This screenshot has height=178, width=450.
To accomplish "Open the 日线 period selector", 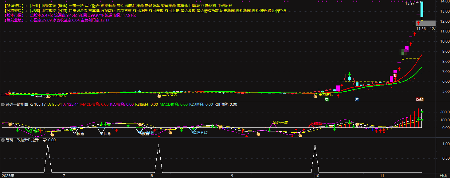I will point(443,176).
